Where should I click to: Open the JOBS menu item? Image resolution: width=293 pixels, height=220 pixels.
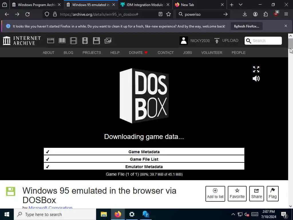tap(187, 53)
